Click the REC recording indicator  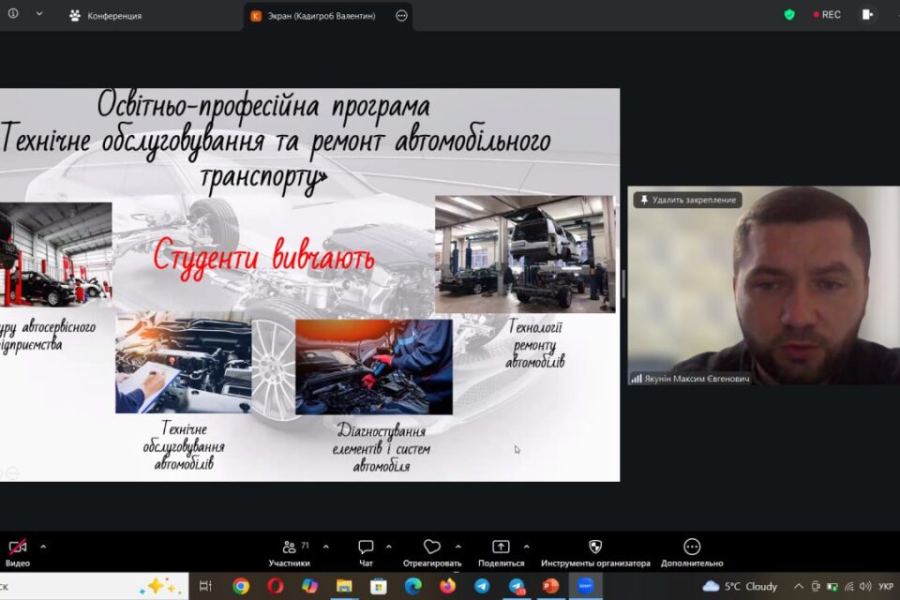[x=827, y=15]
